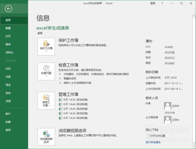This screenshot has height=149, width=196.
Task: Open autorecovered version 今天 14:42
Action: tap(75, 109)
